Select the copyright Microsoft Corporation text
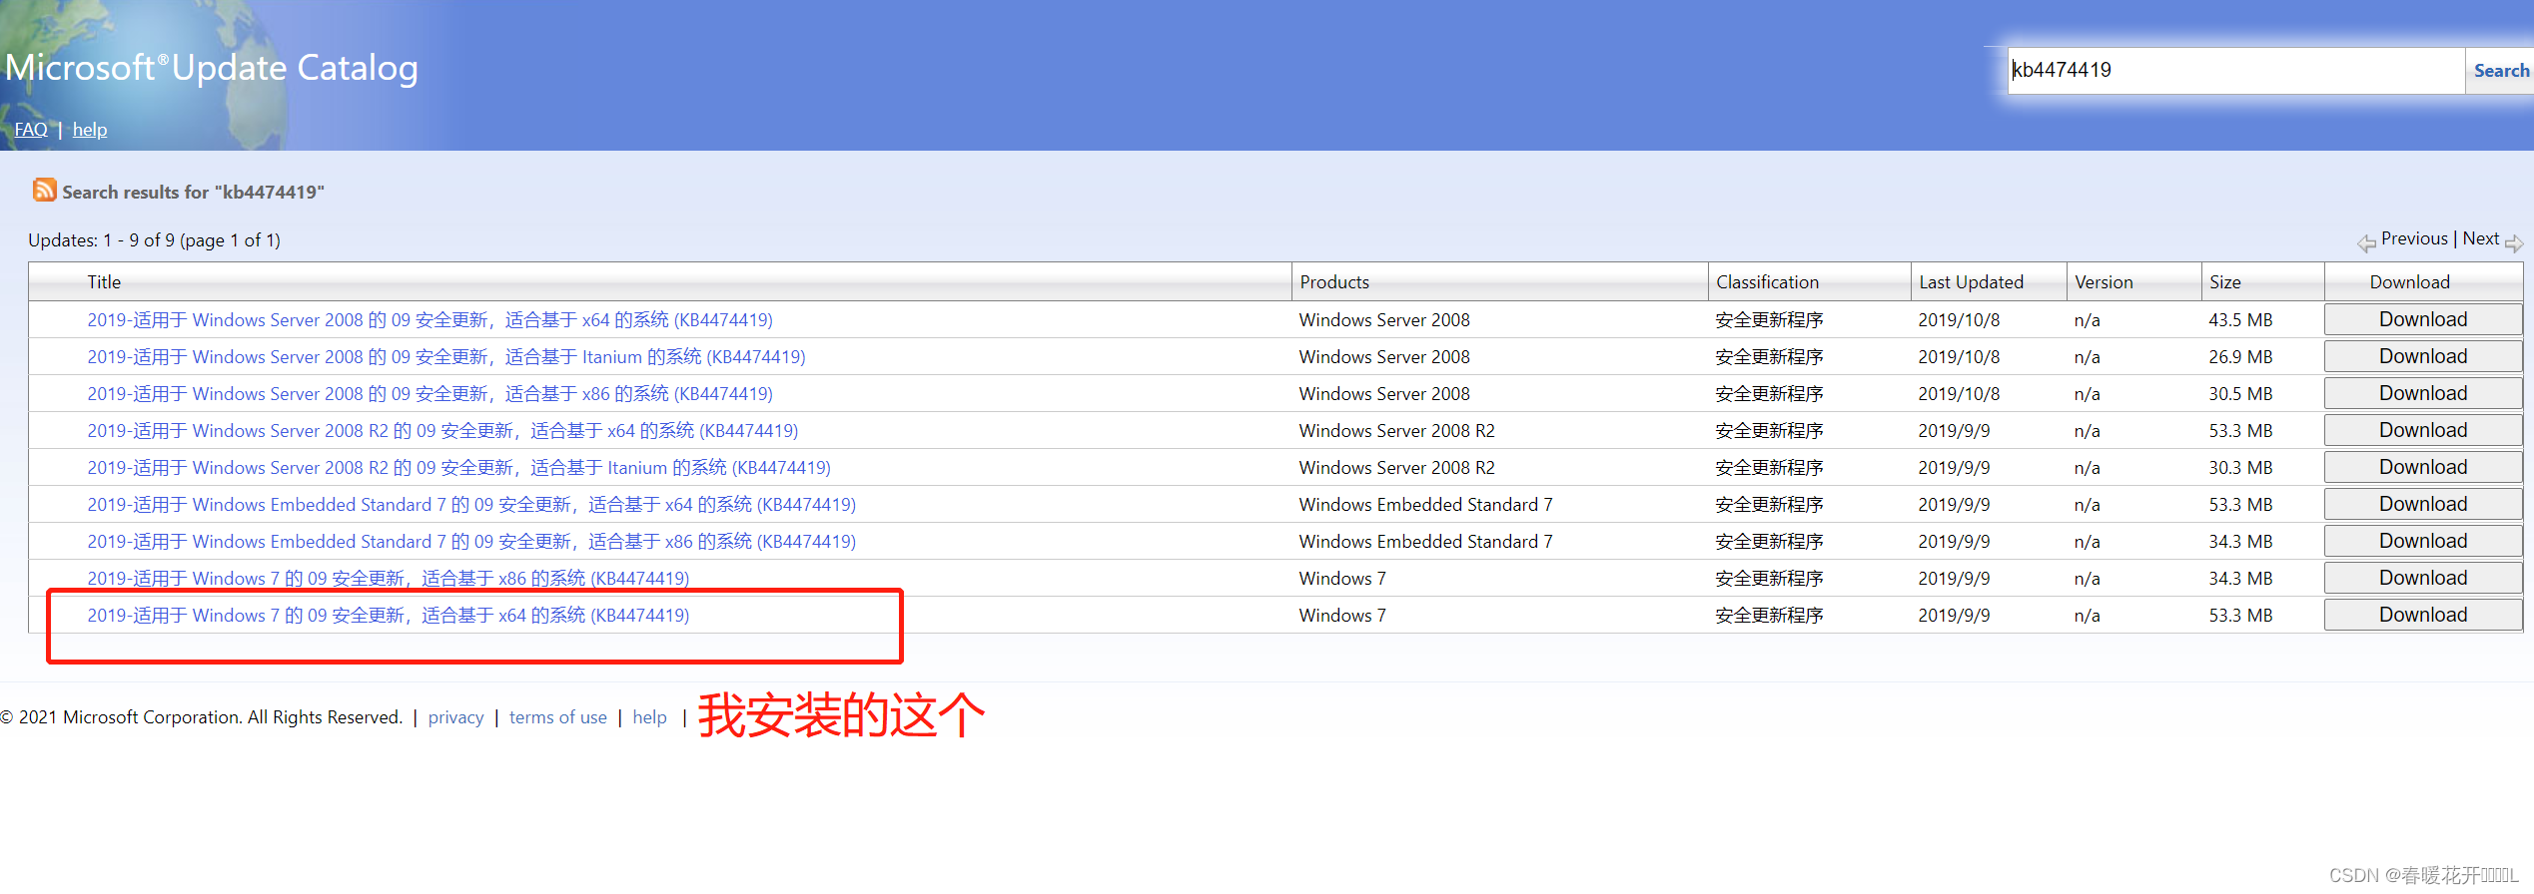The height and width of the screenshot is (894, 2534). coord(201,717)
